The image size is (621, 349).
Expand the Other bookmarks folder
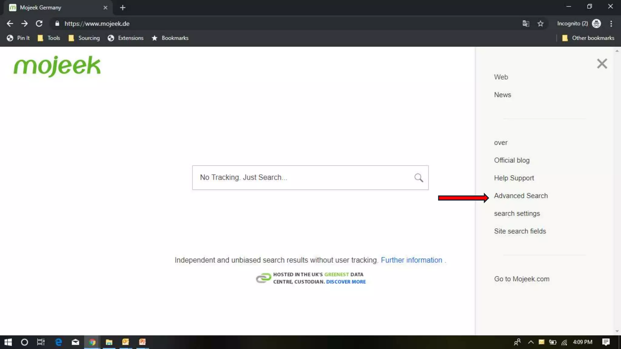tap(588, 38)
